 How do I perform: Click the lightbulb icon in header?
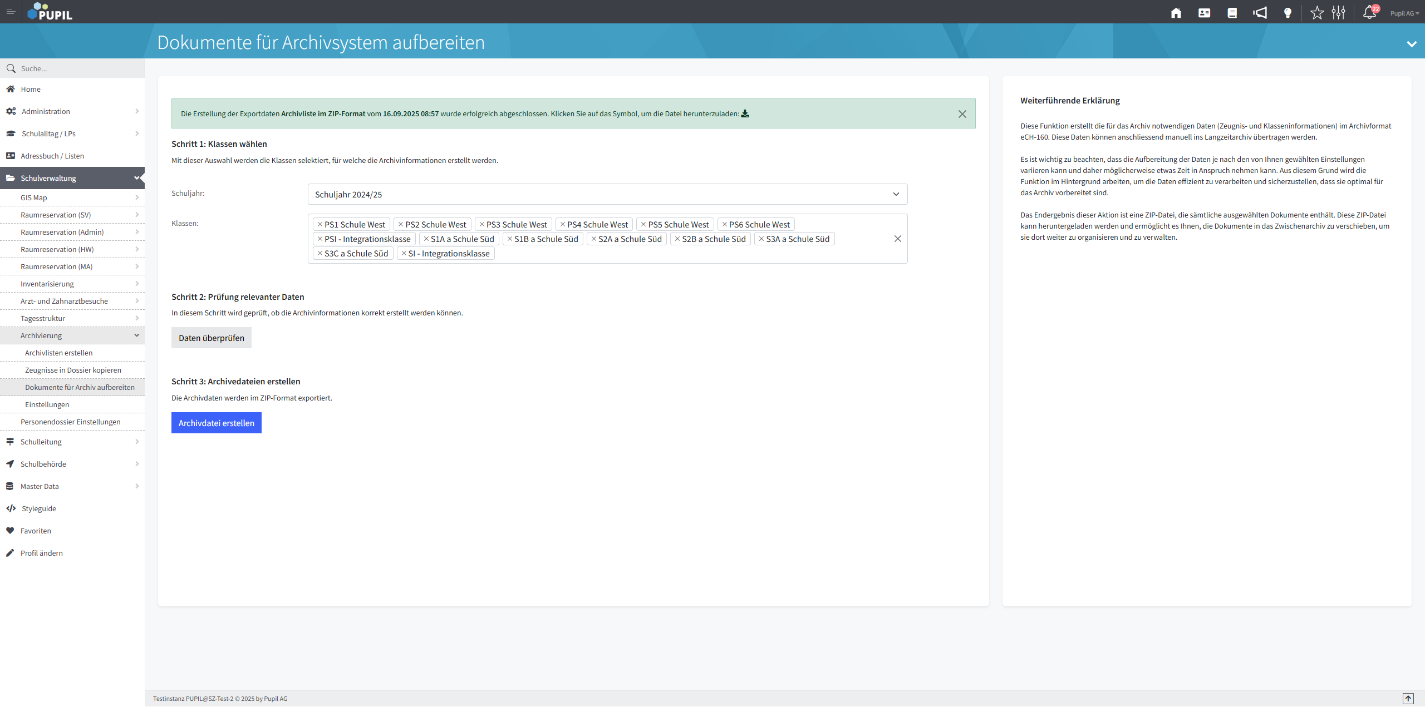pos(1288,13)
